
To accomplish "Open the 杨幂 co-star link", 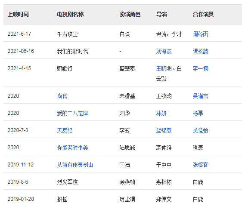I will click(x=198, y=114).
